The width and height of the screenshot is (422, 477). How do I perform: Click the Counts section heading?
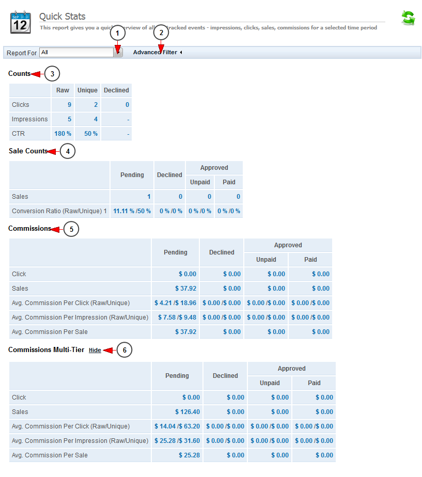[19, 74]
